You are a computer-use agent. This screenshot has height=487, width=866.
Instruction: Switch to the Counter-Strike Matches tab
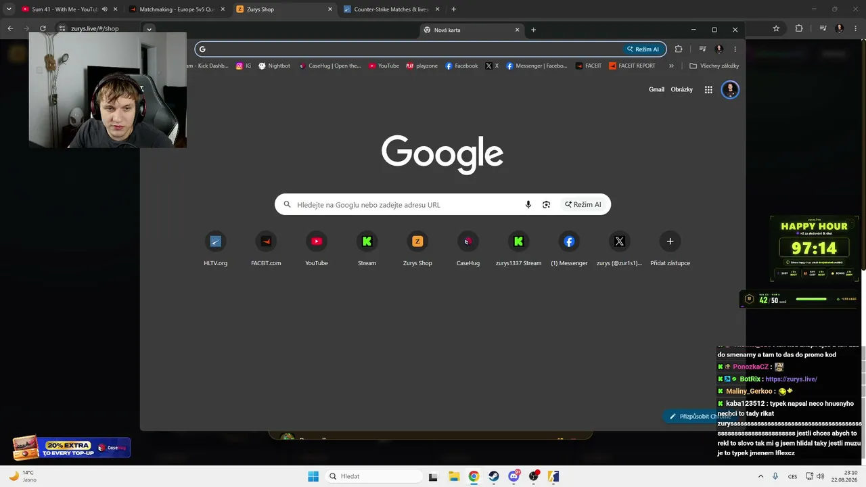391,9
